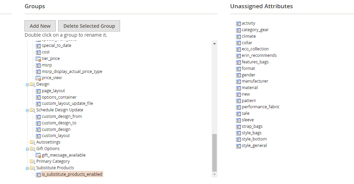The height and width of the screenshot is (184, 354).
Task: Collapse the Substitute Products group
Action: pos(27,168)
